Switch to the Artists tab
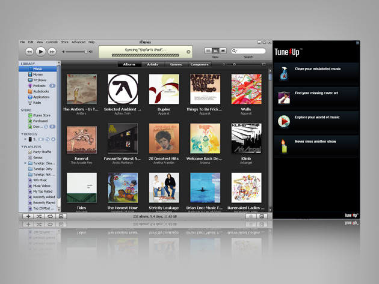This screenshot has width=379, height=284. 153,64
